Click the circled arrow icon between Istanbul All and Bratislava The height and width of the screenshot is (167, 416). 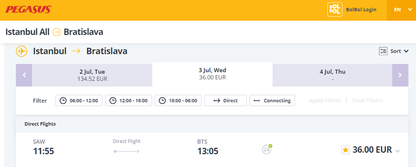coord(57,32)
